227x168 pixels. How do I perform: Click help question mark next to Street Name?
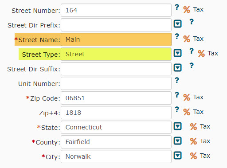click(x=177, y=36)
